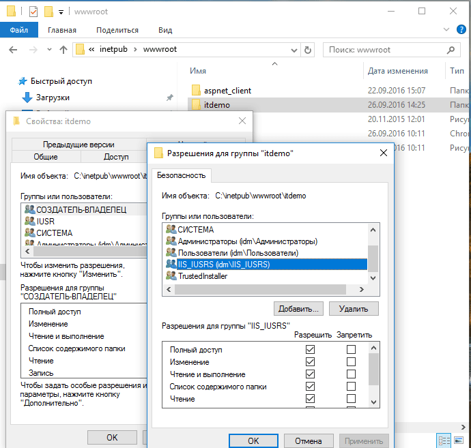Click the Downloads arrow icon in sidebar
471x448 pixels.
click(27, 98)
